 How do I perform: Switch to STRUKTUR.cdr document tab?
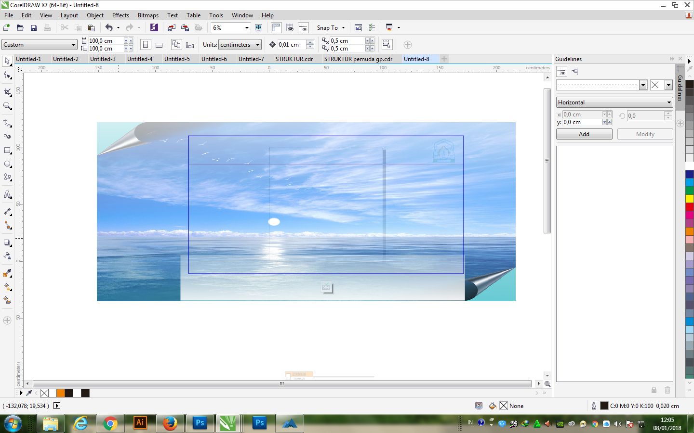pos(294,59)
